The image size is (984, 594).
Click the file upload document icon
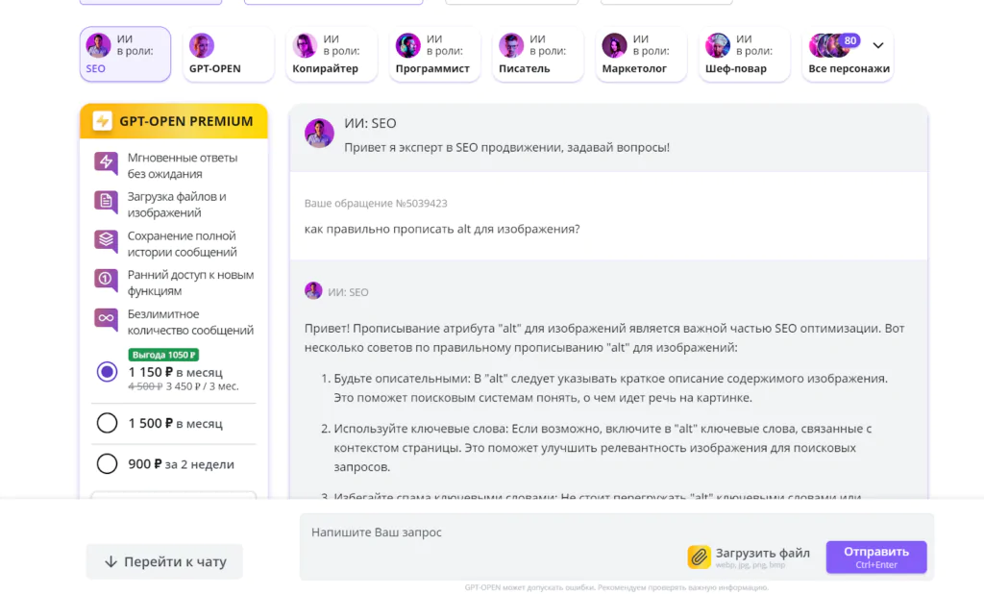(x=106, y=202)
